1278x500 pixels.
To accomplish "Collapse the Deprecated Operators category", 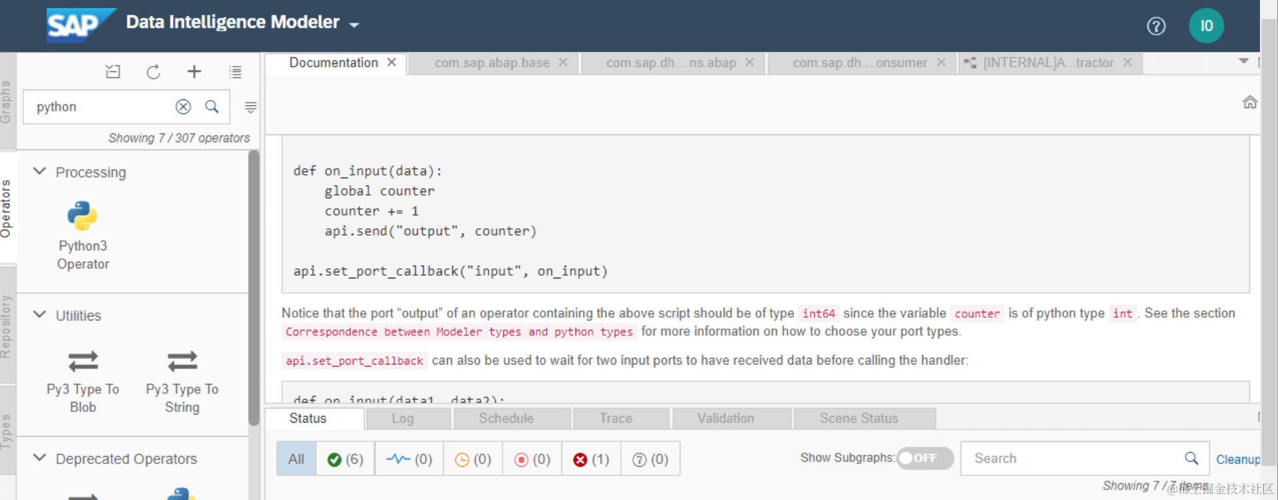I will [x=40, y=458].
